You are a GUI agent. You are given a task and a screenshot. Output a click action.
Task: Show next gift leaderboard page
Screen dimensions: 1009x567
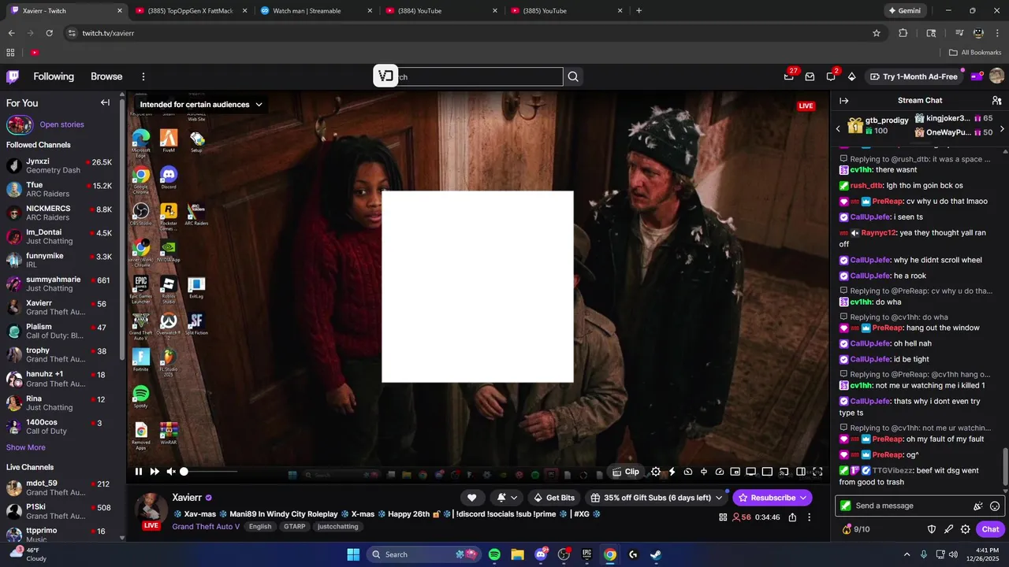[x=1002, y=128]
